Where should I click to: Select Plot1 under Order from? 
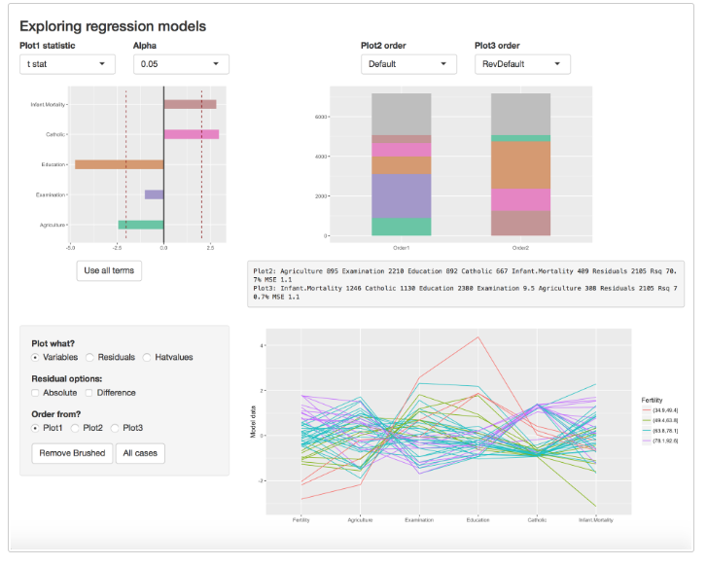(36, 428)
